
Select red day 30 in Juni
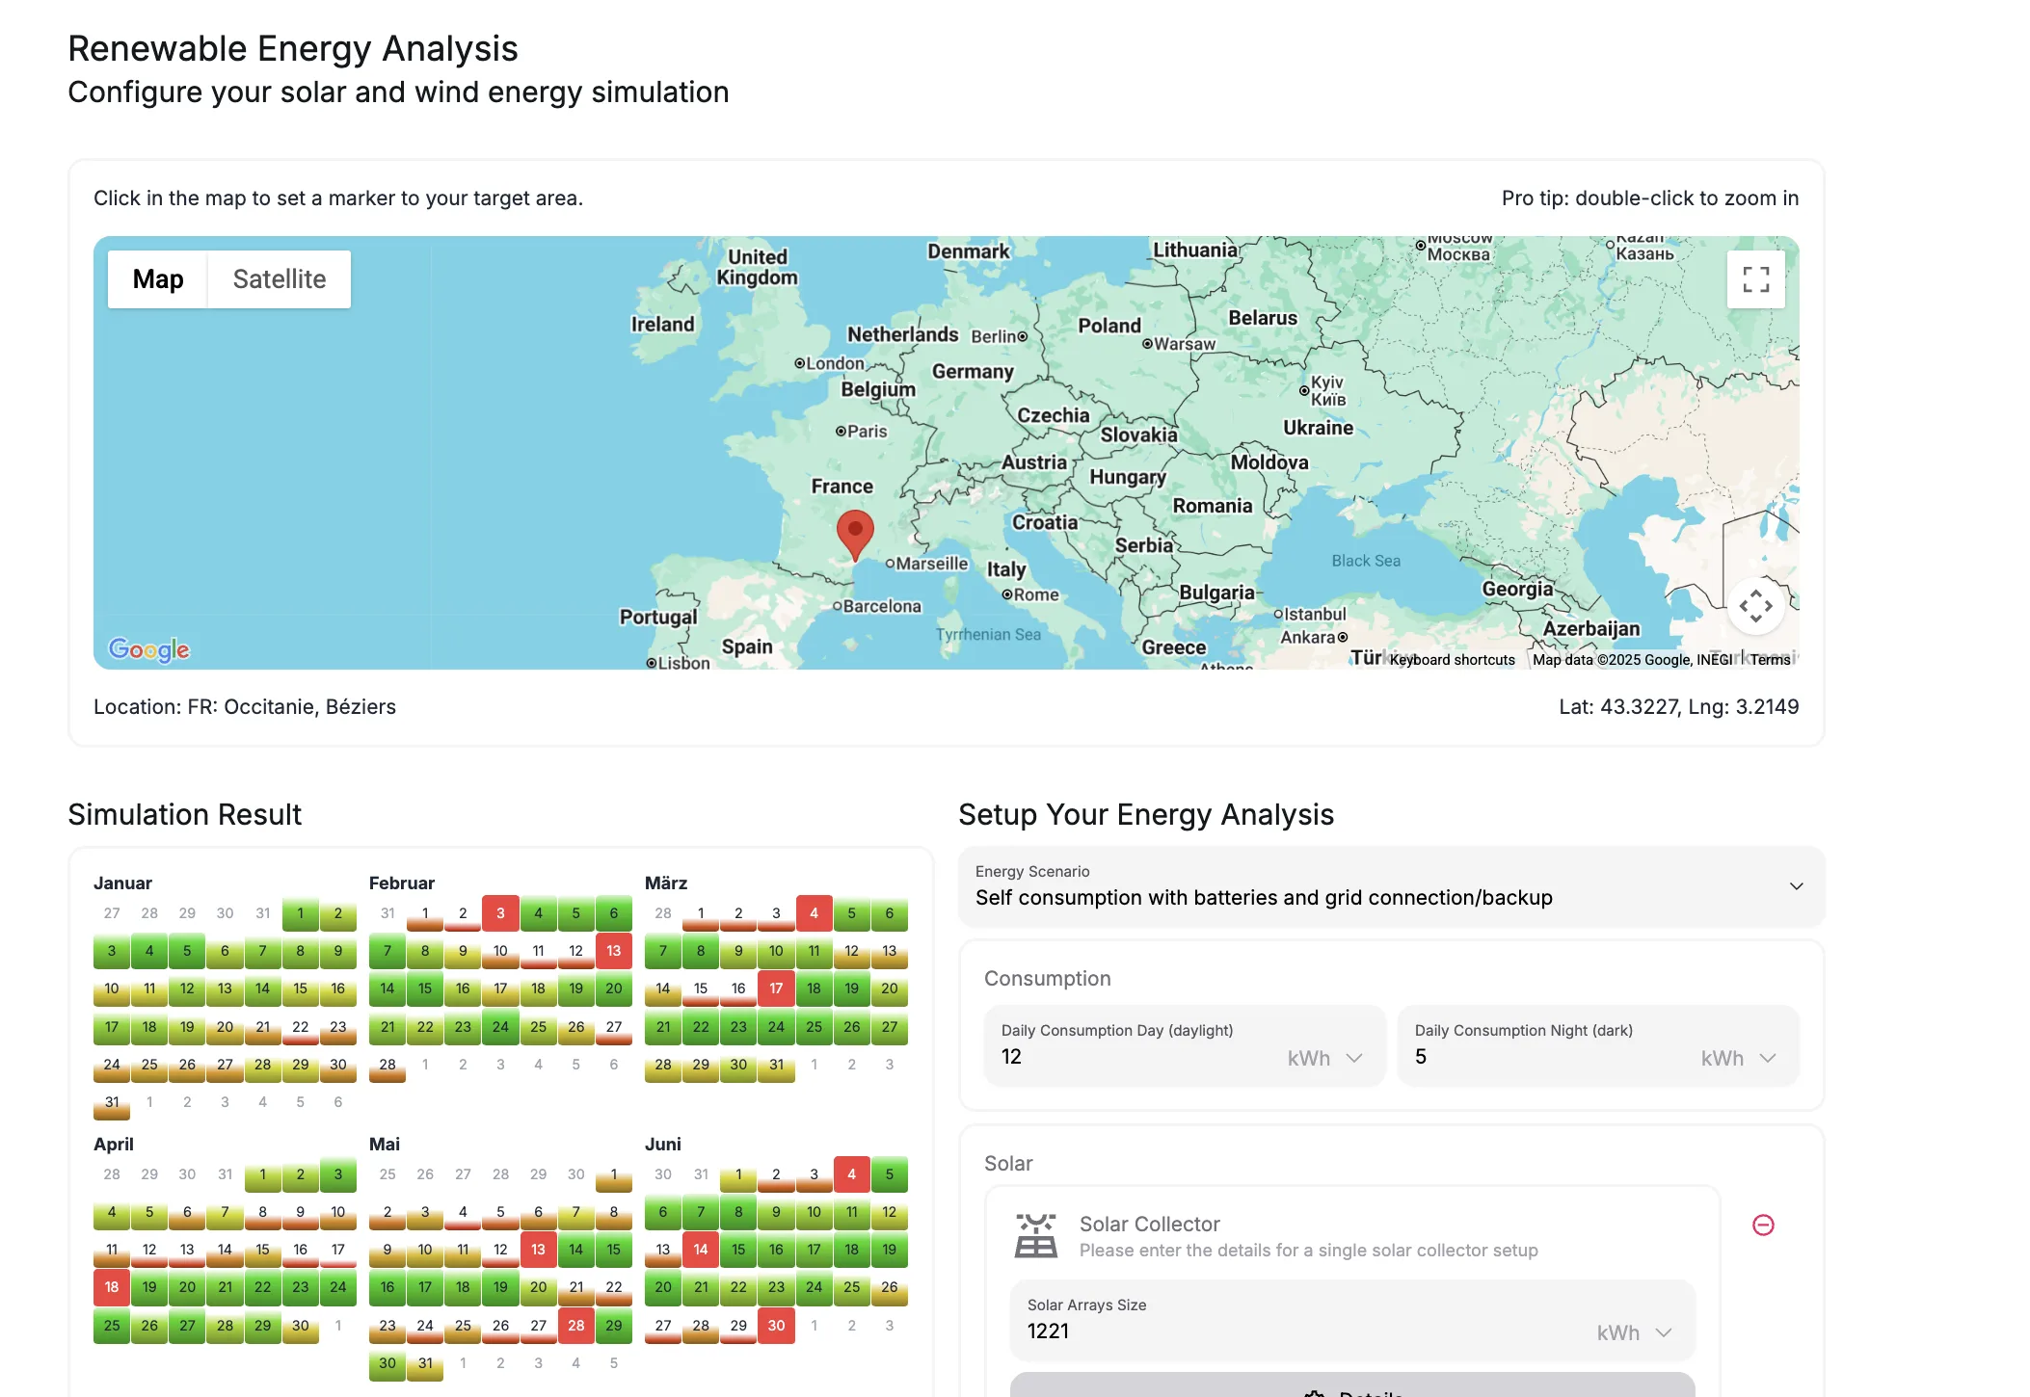[776, 1326]
